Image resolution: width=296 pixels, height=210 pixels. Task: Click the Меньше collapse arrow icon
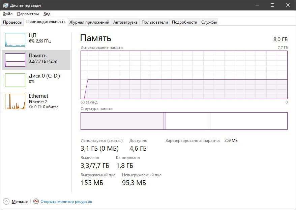[x=6, y=202]
